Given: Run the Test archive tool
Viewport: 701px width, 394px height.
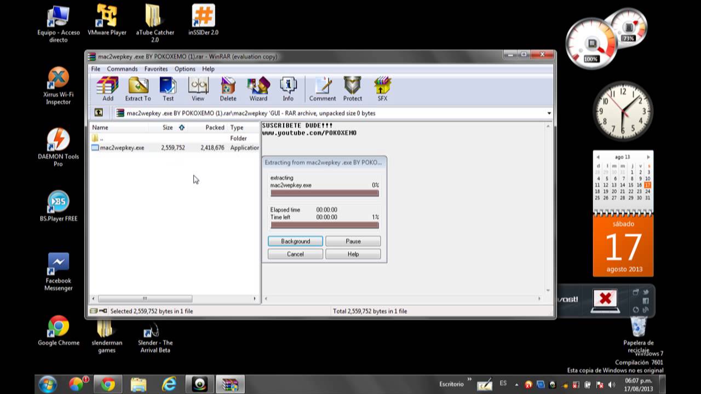Looking at the screenshot, I should (x=168, y=89).
